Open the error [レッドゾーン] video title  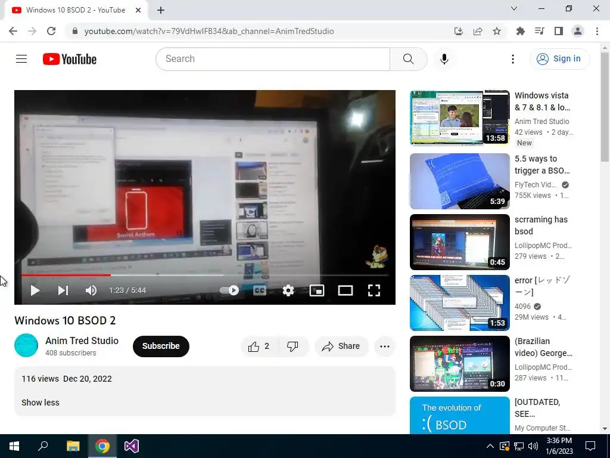(x=542, y=286)
